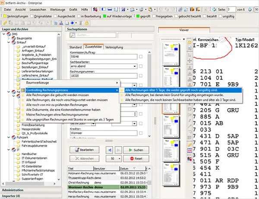Screen dimensions: 259x199
Task: Click the key icon in third toolbar row
Action: 5,23
